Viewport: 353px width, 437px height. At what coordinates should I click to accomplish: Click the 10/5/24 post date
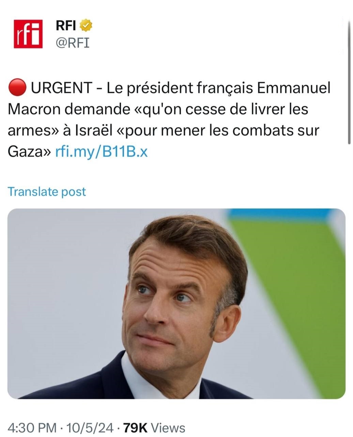pyautogui.click(x=90, y=427)
